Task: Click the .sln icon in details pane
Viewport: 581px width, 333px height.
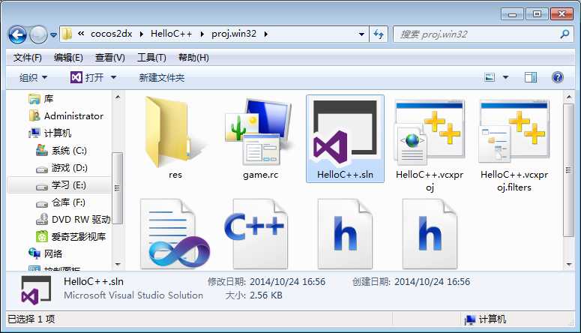Action: coord(36,290)
